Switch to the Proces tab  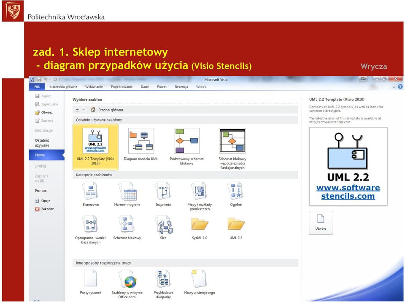click(162, 87)
